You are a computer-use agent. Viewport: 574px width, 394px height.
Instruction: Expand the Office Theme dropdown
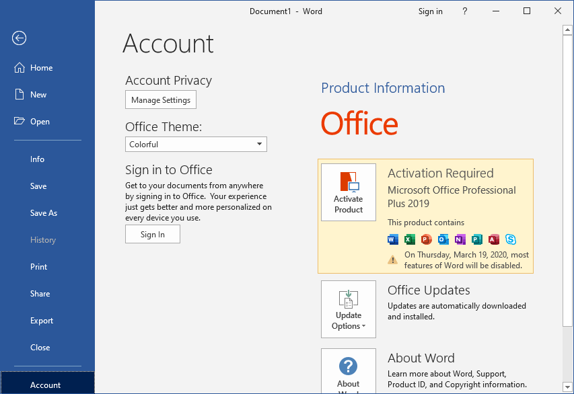coord(260,145)
